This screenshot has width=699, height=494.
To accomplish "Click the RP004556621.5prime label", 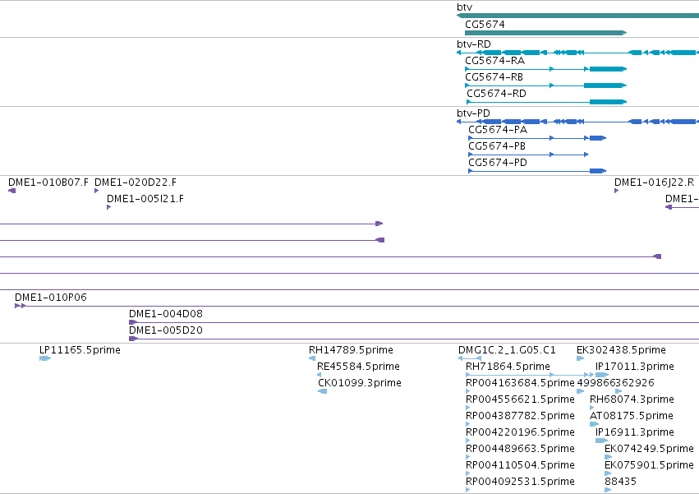I will (x=520, y=399).
